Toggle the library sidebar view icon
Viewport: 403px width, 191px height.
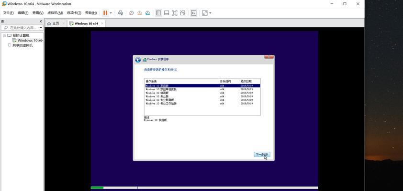tap(158, 13)
